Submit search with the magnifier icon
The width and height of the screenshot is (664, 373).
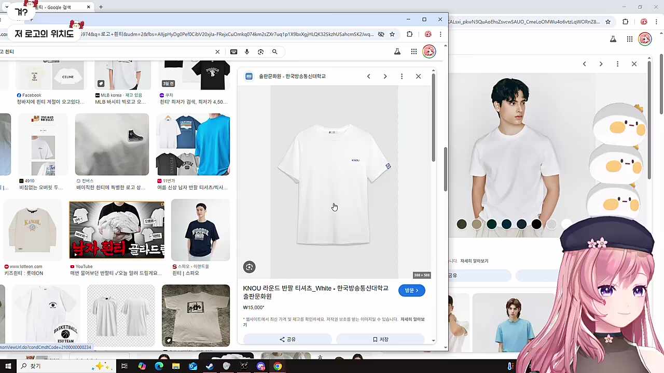point(275,52)
